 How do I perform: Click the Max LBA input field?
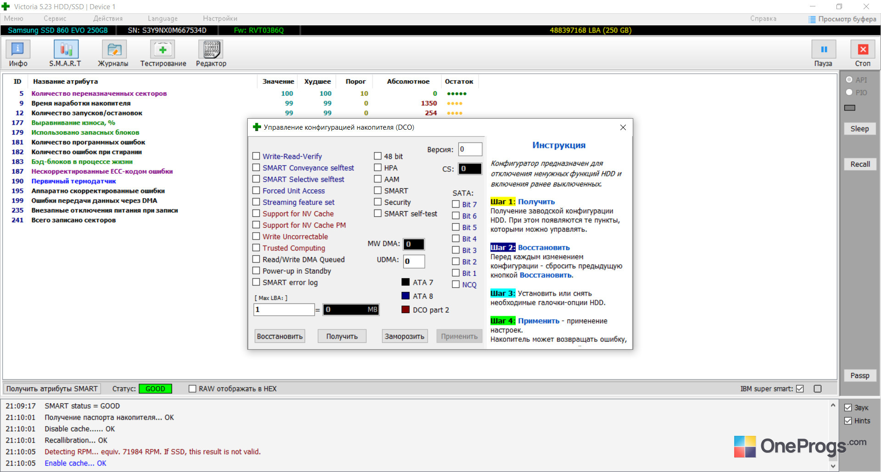pyautogui.click(x=284, y=310)
